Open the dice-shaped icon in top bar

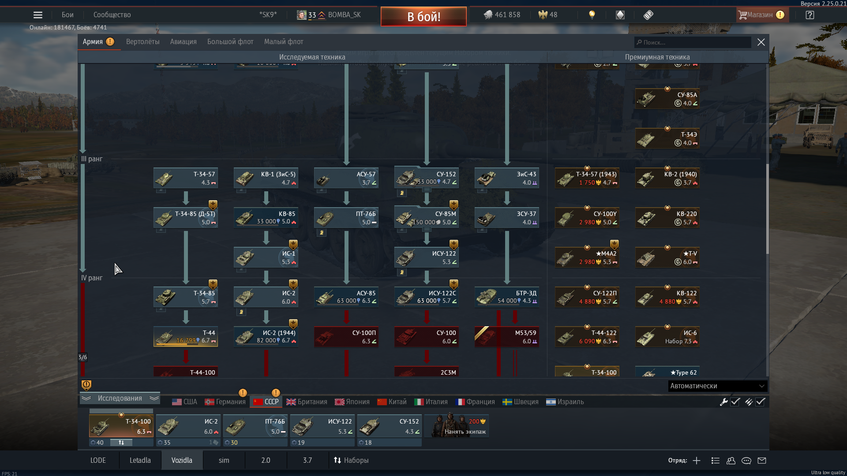tap(620, 15)
